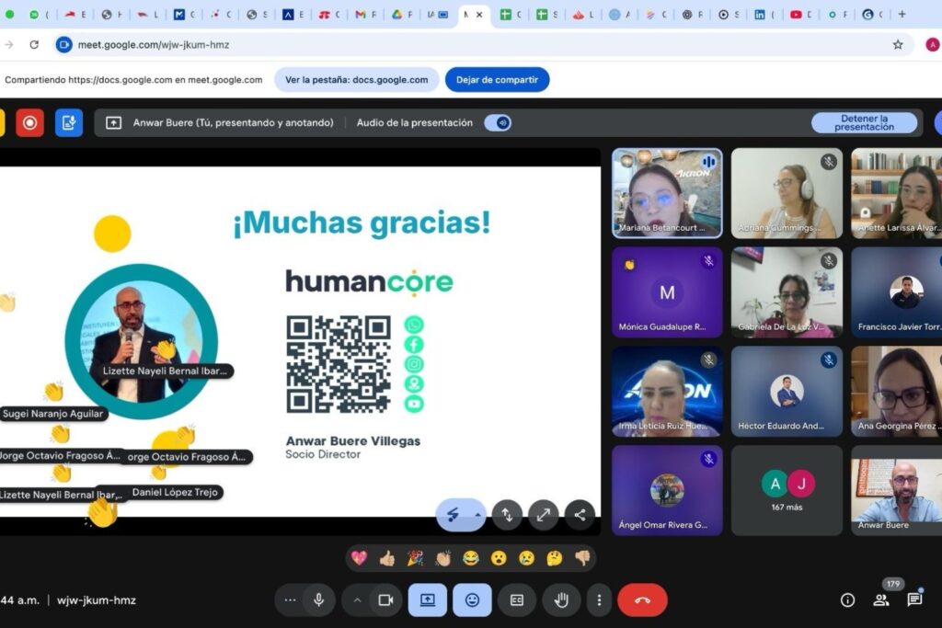Open camera options with the chevron arrow
Image resolution: width=942 pixels, height=628 pixels.
[358, 599]
